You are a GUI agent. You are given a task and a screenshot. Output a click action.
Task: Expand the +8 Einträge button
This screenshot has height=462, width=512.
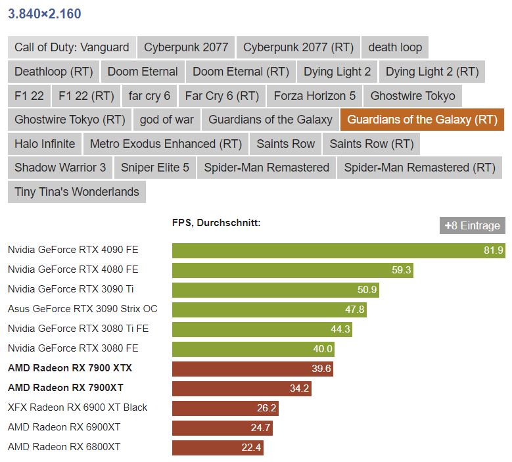click(472, 225)
